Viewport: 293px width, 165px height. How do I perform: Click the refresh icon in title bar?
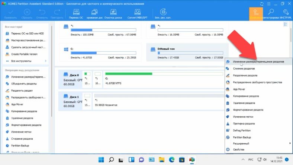pyautogui.click(x=262, y=4)
